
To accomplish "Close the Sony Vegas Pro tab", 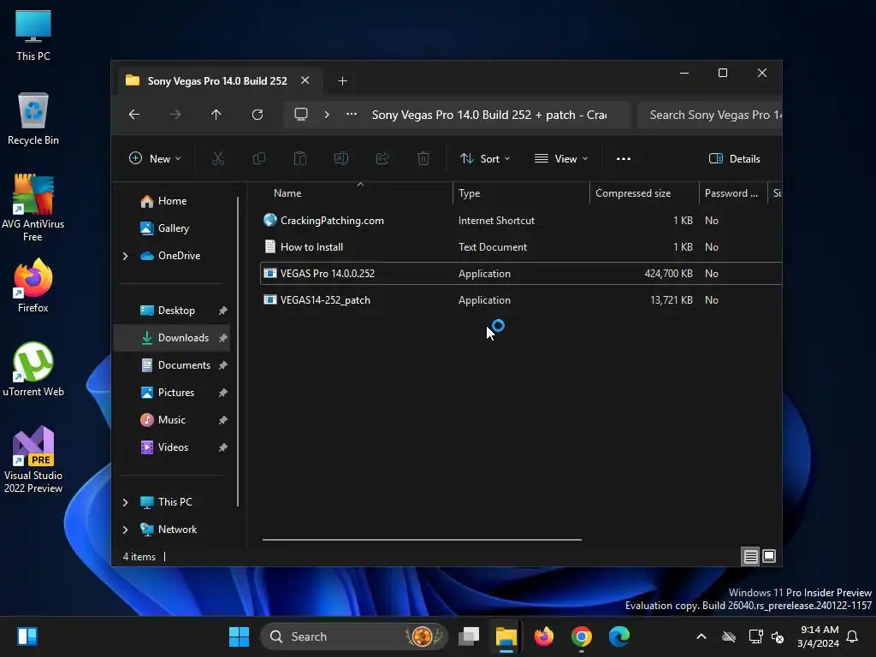I will tap(305, 80).
